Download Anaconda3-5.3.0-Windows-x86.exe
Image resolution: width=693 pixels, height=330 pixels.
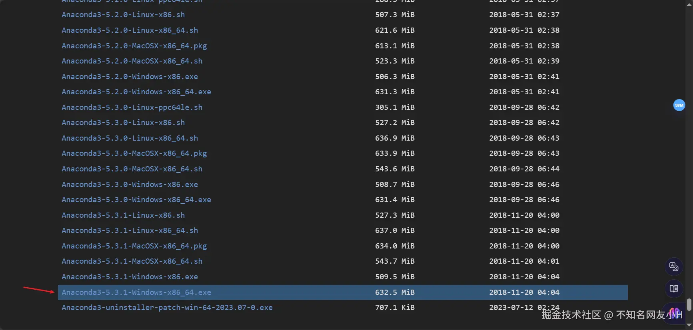click(130, 185)
